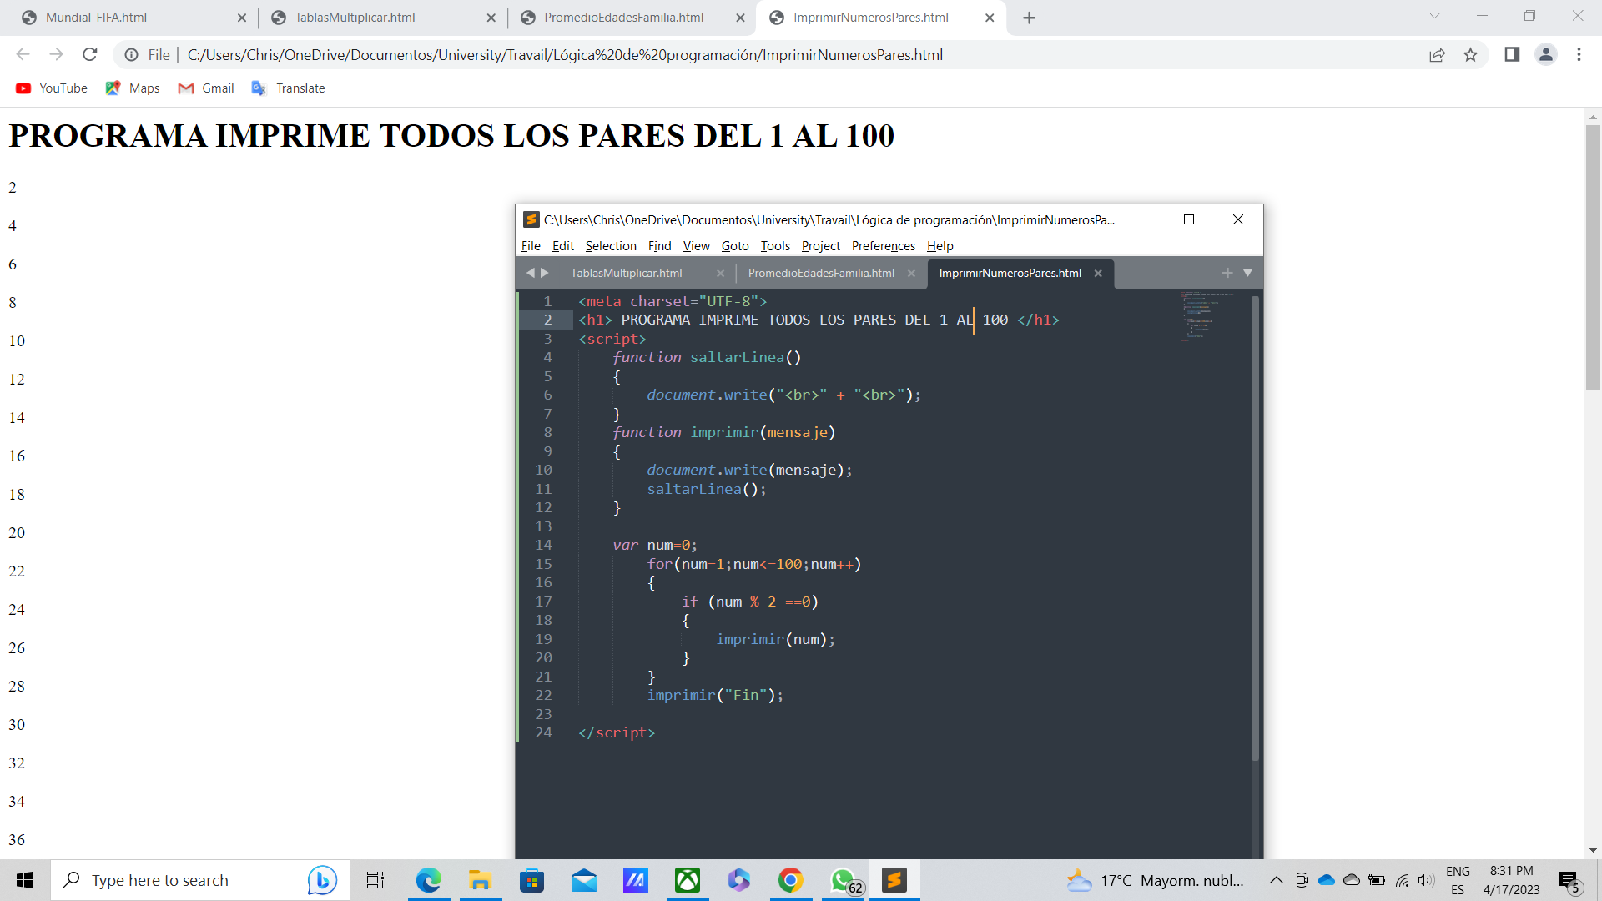Open Windows Start menu
Viewport: 1602px width, 901px height.
25,880
